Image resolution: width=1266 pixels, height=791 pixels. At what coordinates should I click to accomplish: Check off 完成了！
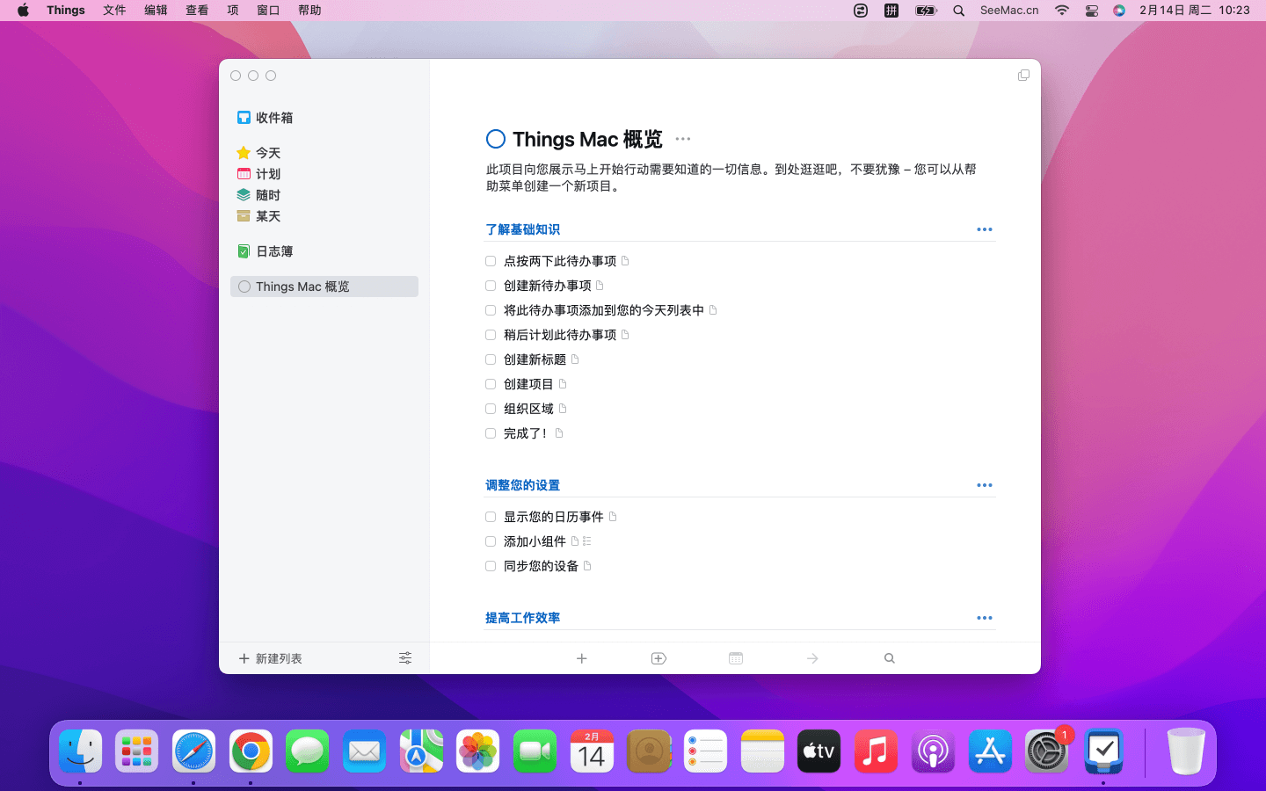point(491,433)
